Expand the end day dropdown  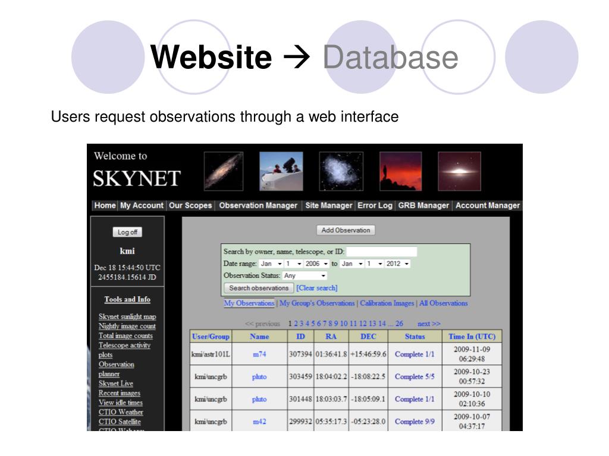(375, 264)
